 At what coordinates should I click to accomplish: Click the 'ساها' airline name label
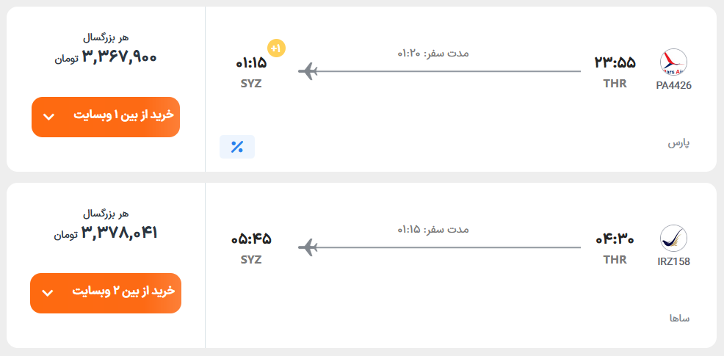(x=679, y=318)
